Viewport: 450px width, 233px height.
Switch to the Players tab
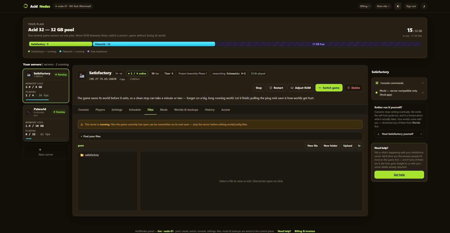pyautogui.click(x=100, y=110)
